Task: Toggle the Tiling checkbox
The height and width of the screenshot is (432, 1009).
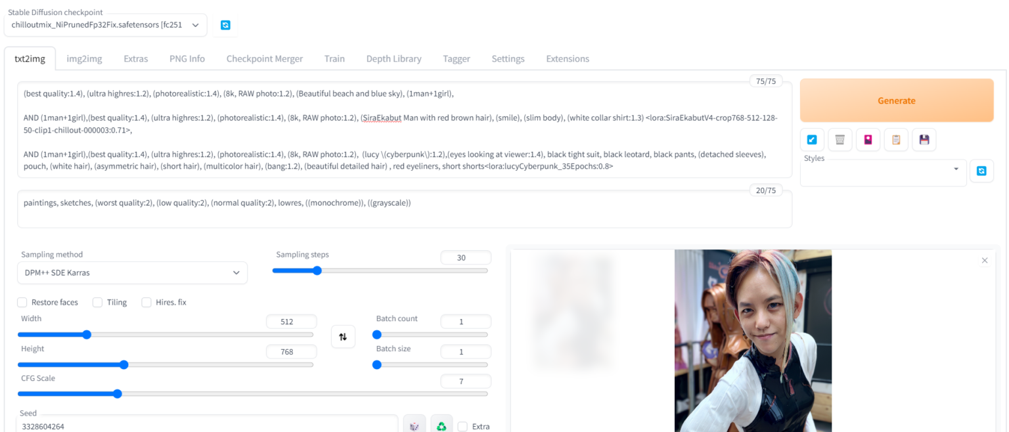Action: pyautogui.click(x=97, y=302)
